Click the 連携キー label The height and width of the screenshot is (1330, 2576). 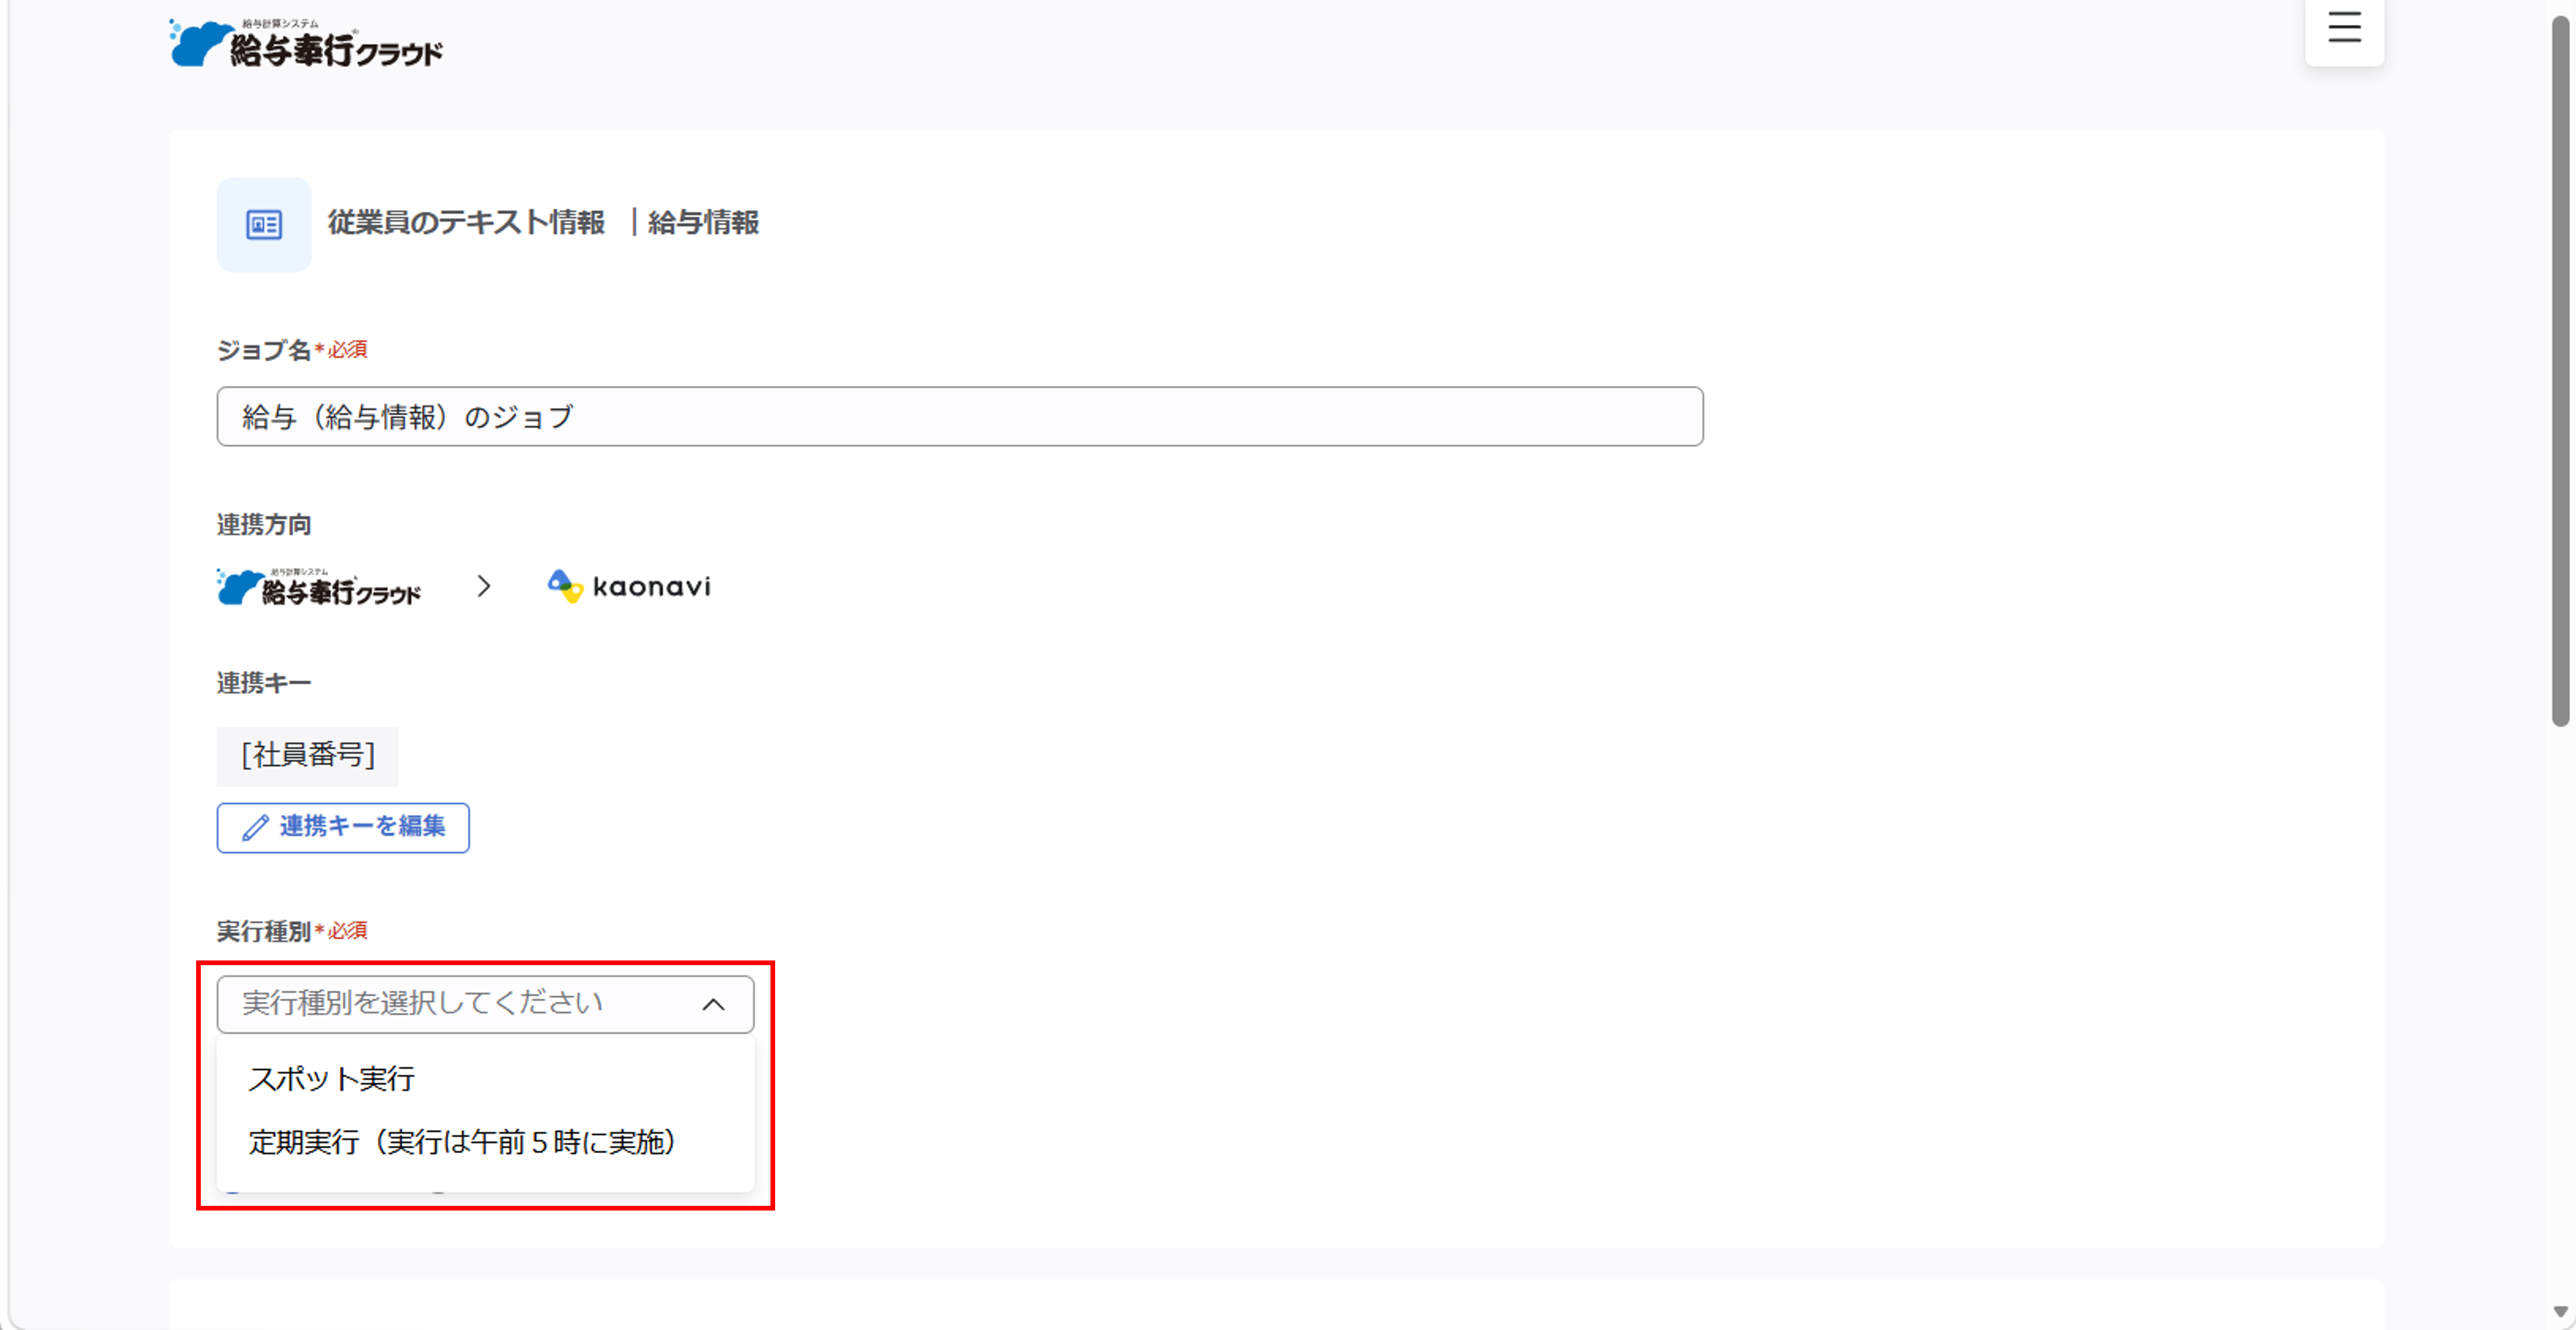(x=264, y=683)
